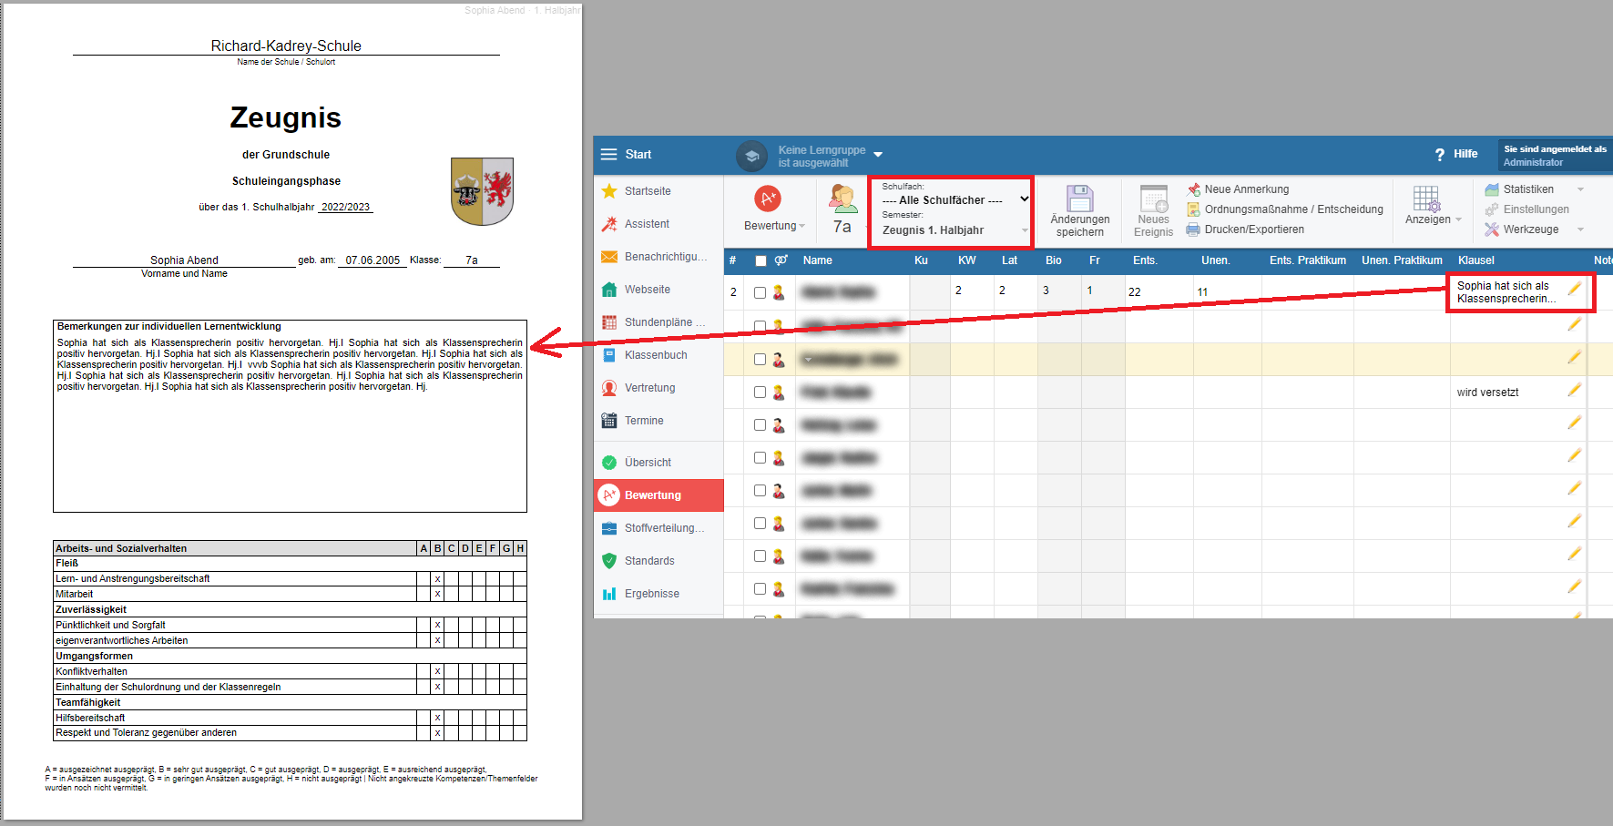The image size is (1613, 826).
Task: Expand the Keine Lerngruppe selector arrow
Action: pos(878,155)
